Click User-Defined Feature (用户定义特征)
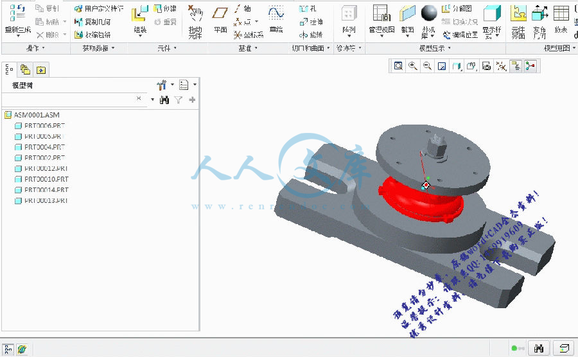 click(x=99, y=8)
